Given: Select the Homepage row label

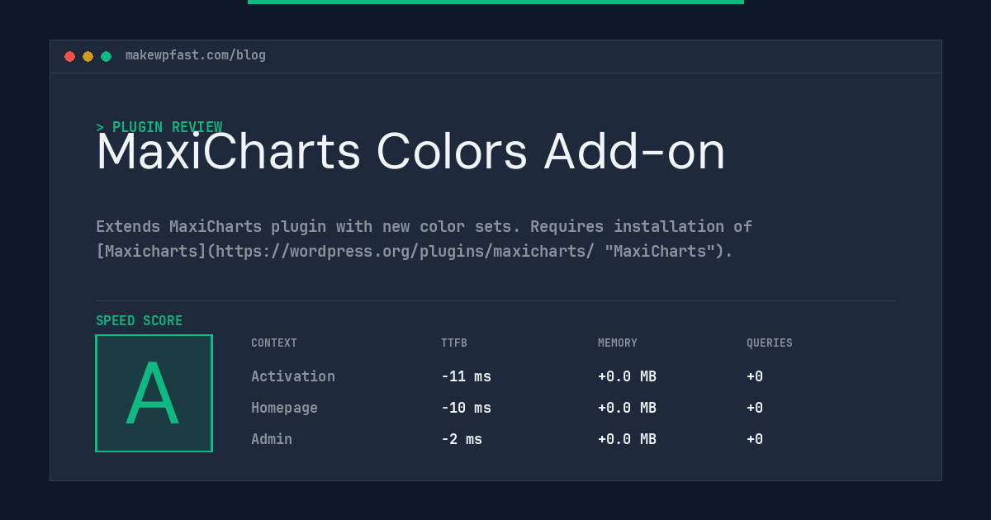Looking at the screenshot, I should [284, 408].
